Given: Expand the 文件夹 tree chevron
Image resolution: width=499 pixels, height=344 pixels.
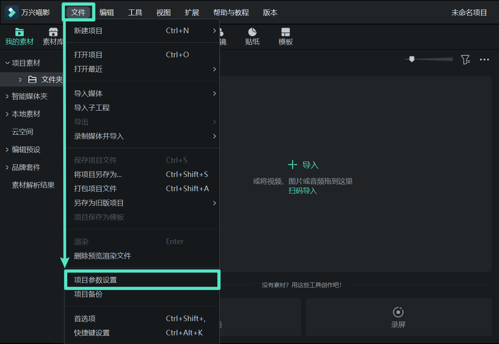Looking at the screenshot, I should point(20,80).
